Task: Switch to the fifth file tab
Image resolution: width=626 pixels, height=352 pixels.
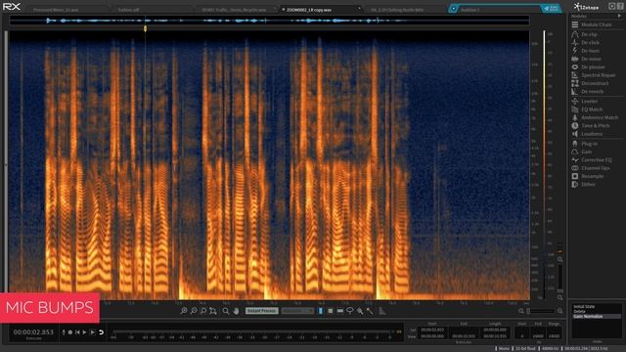Action: tap(397, 10)
